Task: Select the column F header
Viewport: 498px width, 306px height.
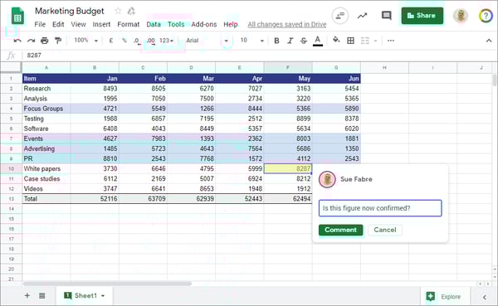Action: click(288, 68)
